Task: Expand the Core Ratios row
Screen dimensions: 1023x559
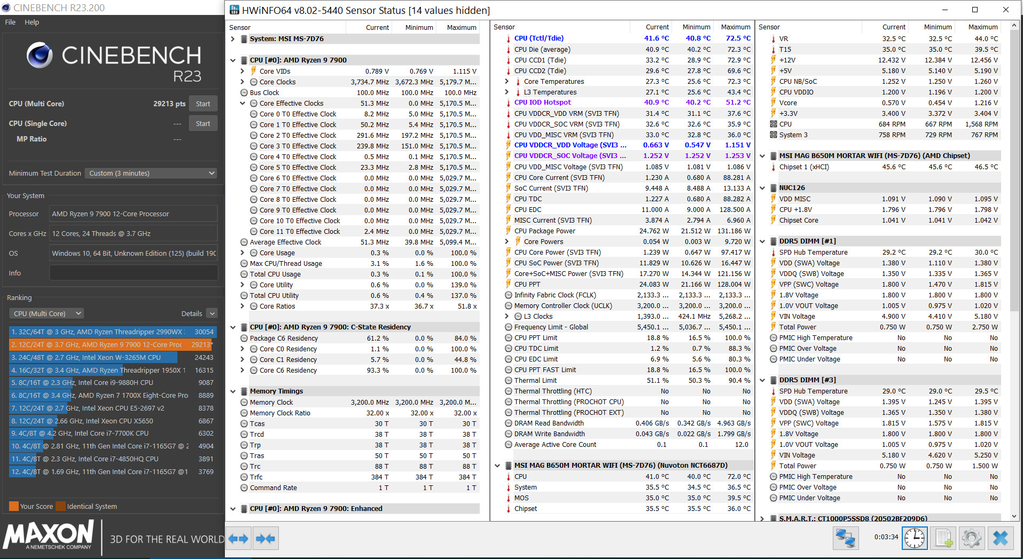Action: point(243,306)
